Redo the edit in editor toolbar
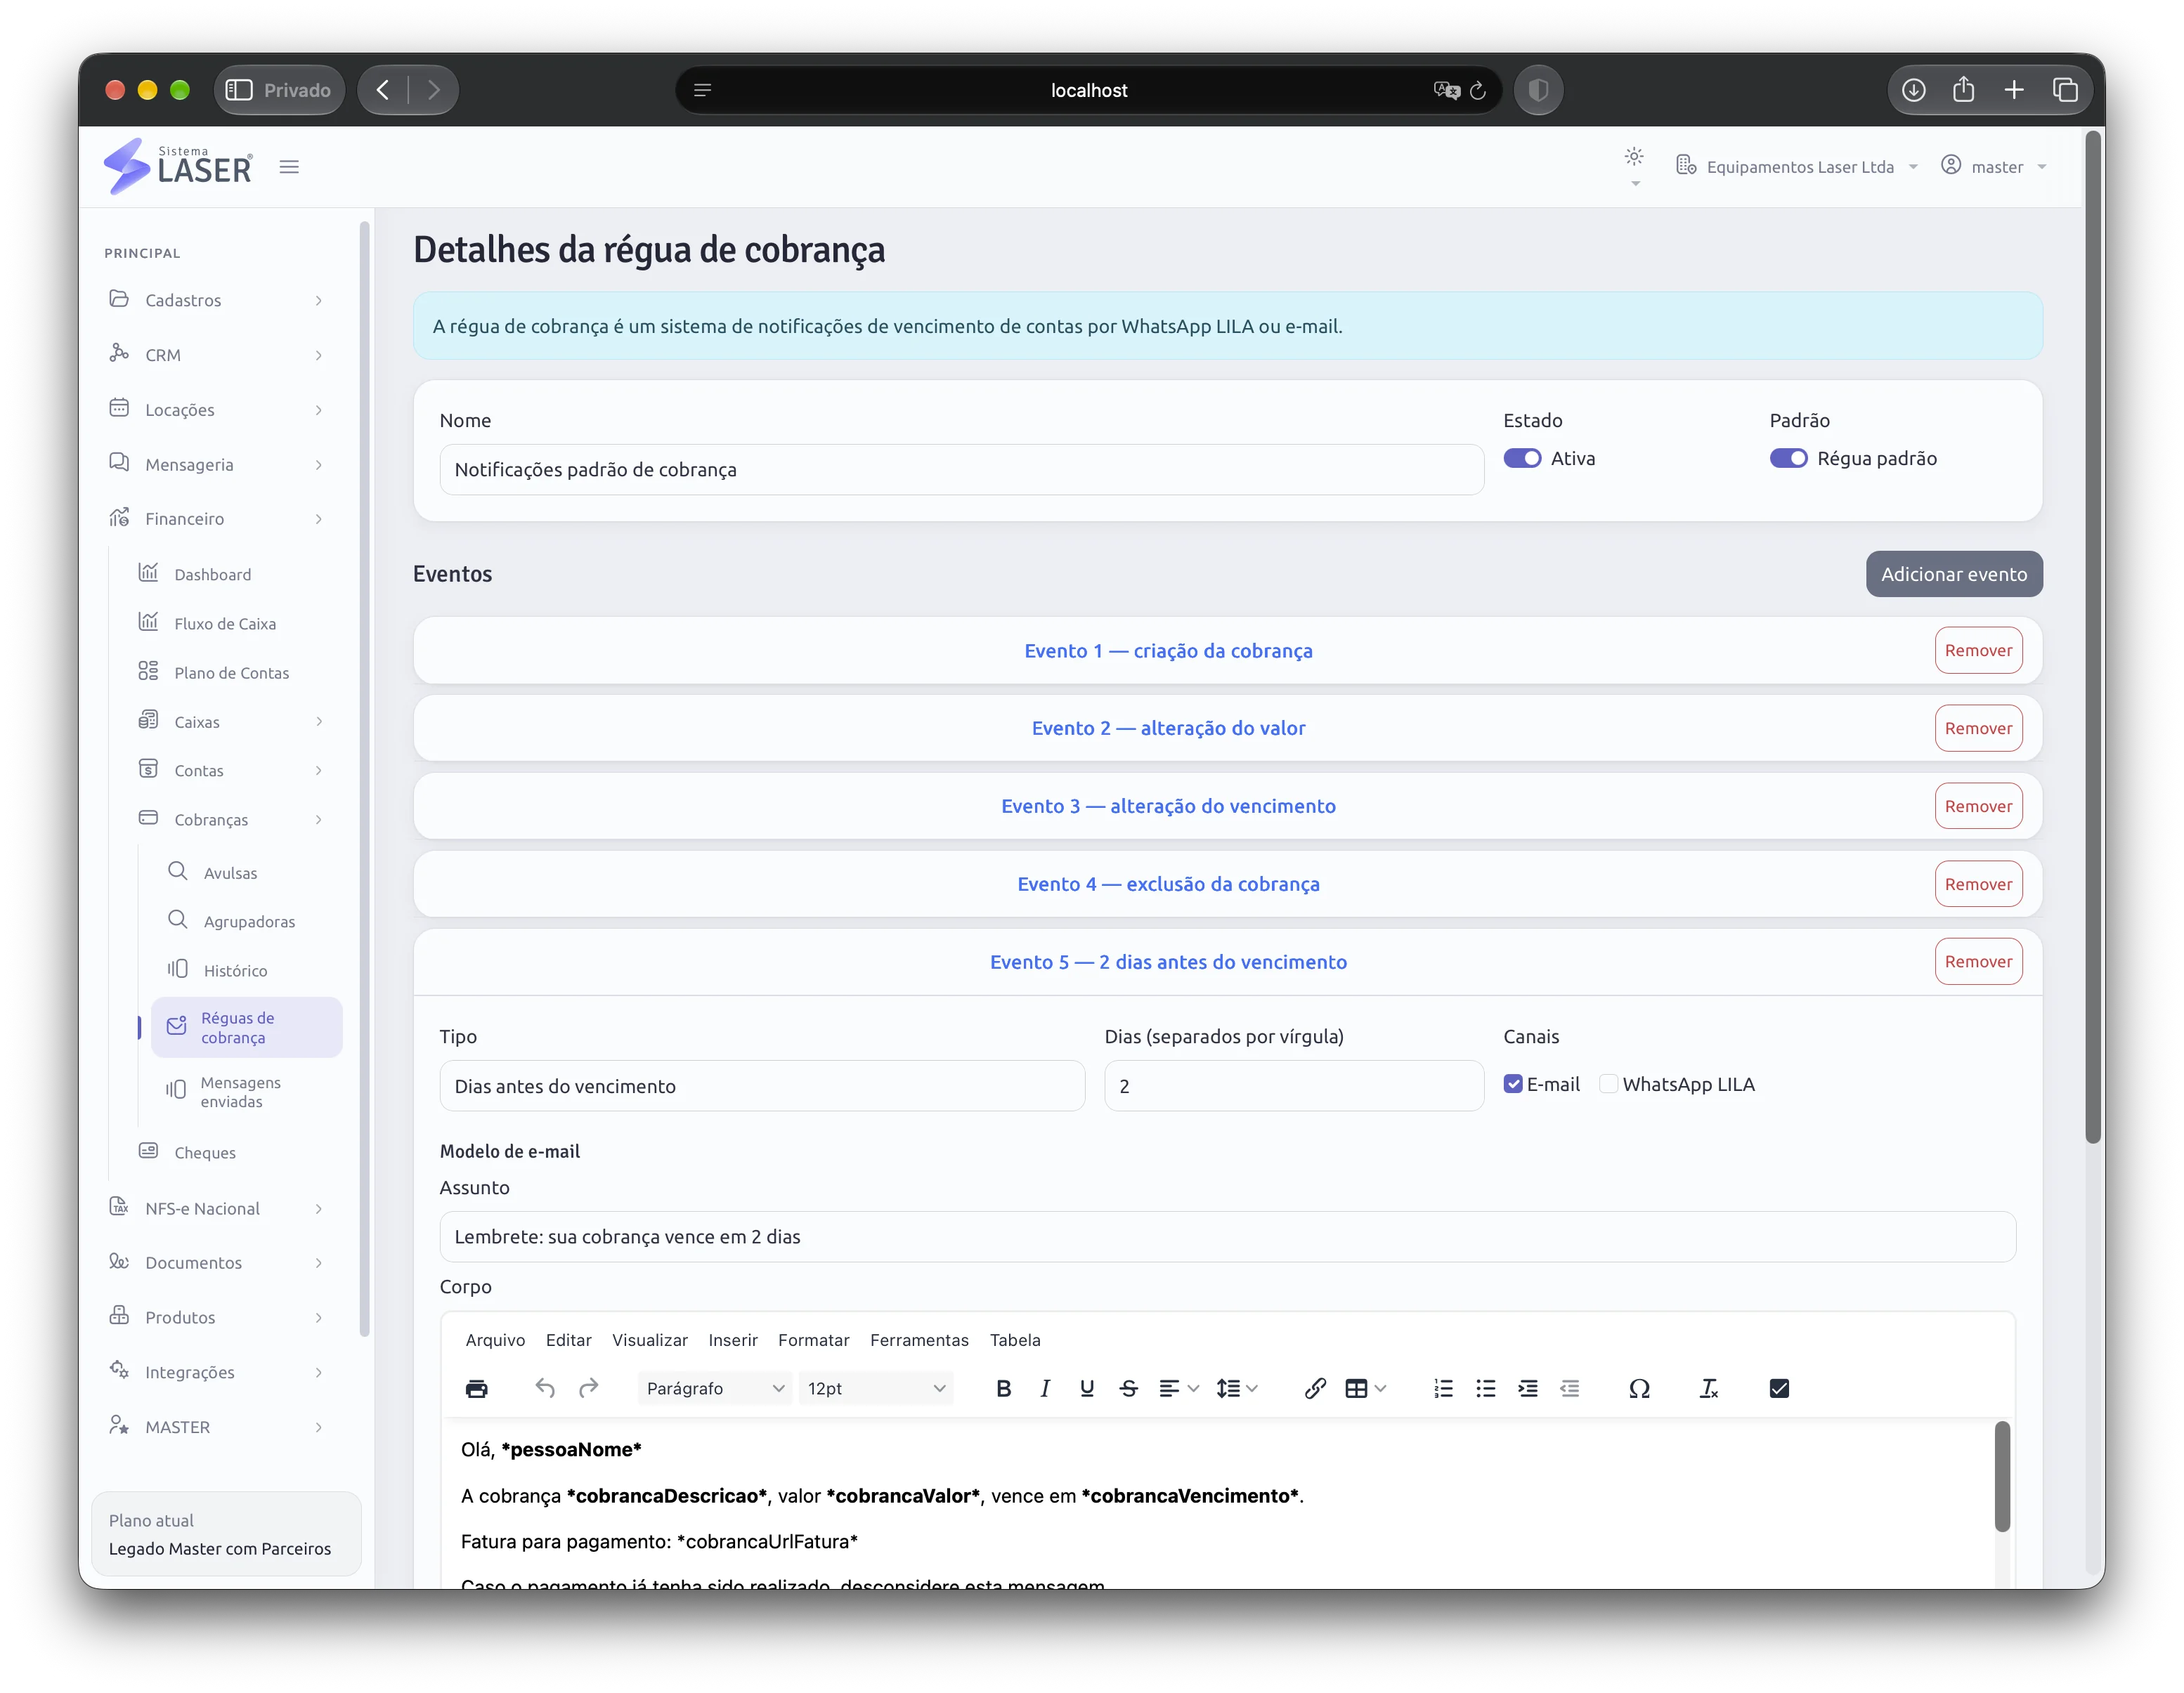Screen dimensions: 2184x1693 click(x=588, y=1388)
